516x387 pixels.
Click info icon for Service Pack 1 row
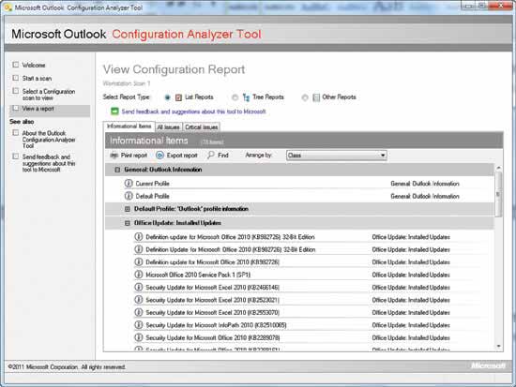tap(139, 275)
